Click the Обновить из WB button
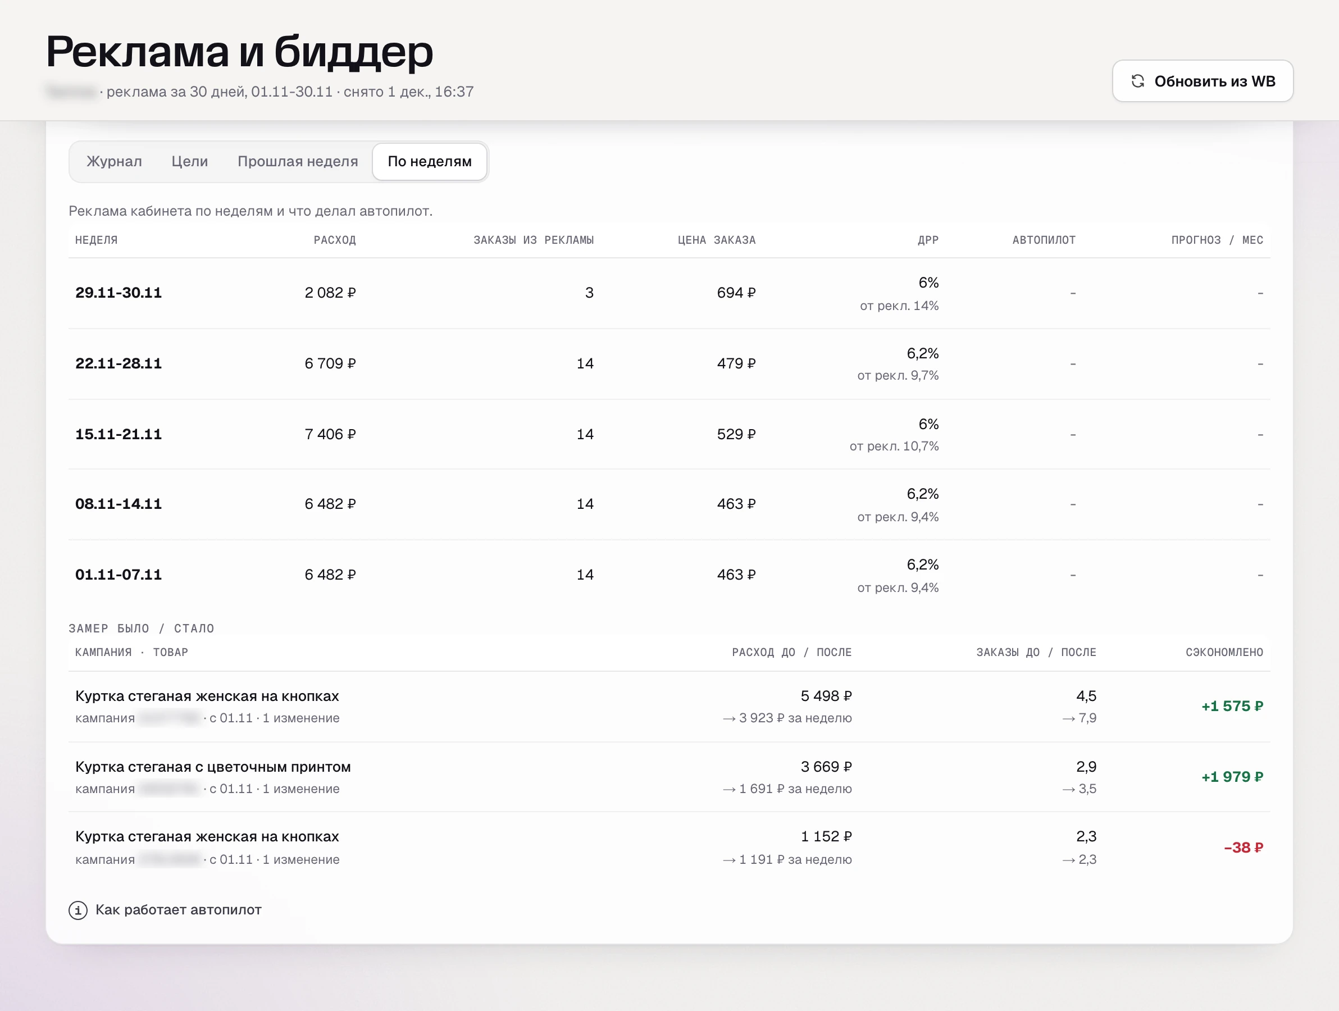The width and height of the screenshot is (1339, 1011). (1202, 81)
